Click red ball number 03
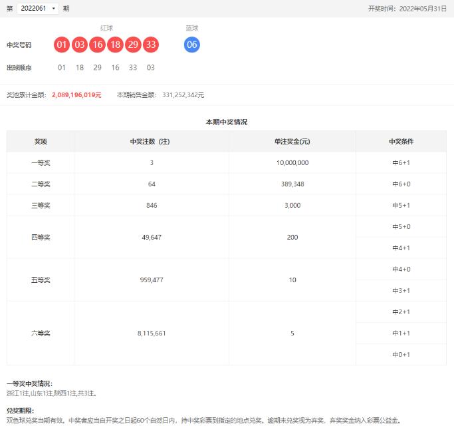 click(80, 45)
